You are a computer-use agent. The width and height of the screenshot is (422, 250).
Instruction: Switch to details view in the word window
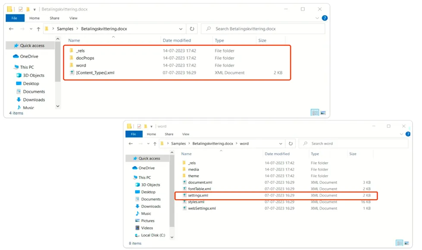click(x=400, y=243)
